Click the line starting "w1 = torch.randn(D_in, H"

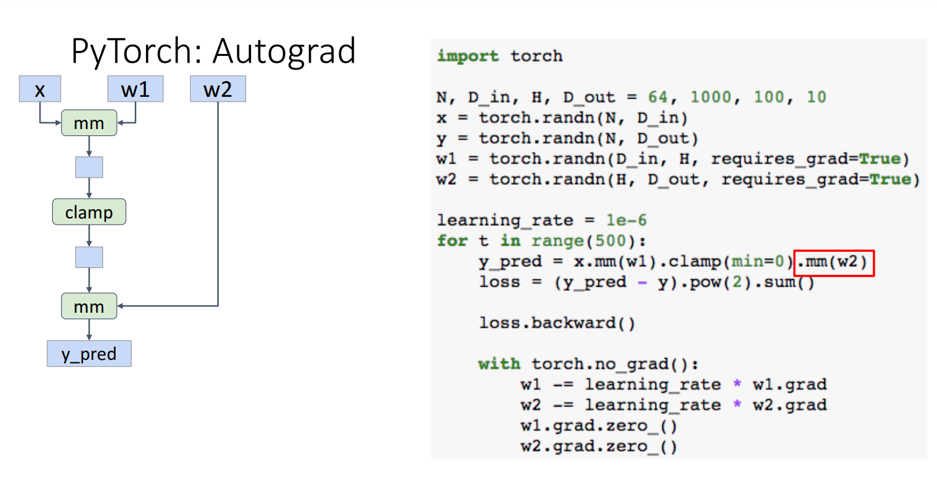(x=673, y=159)
